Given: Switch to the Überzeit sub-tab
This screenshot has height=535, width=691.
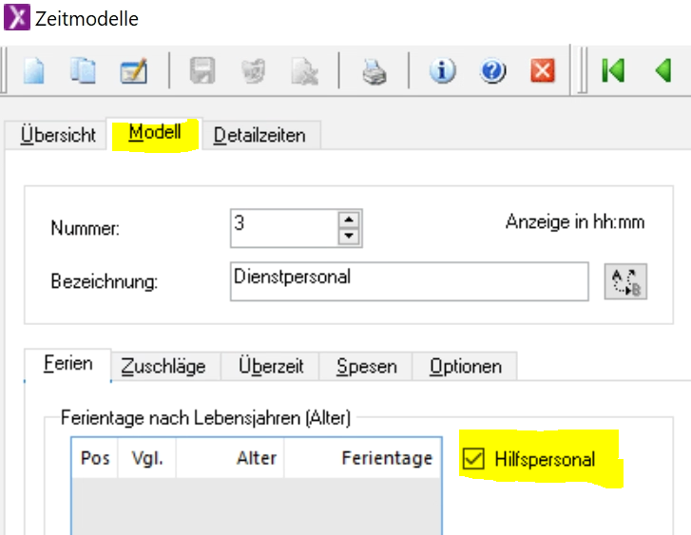Looking at the screenshot, I should tap(270, 366).
